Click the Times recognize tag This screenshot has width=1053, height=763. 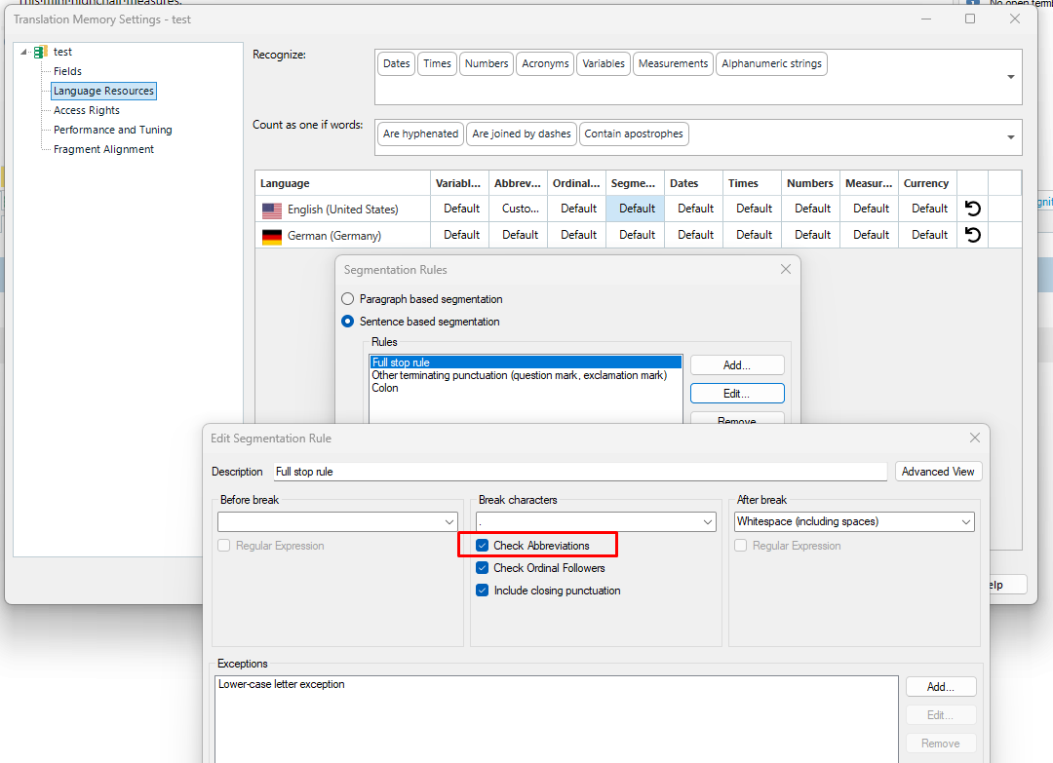437,63
